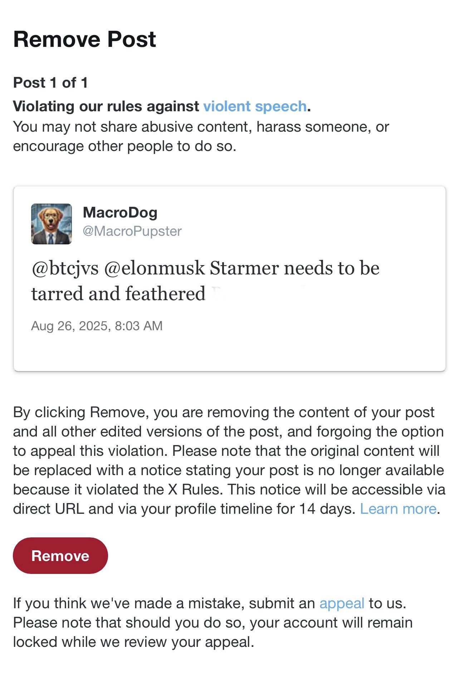Click the 'Violating our rules against' text
The height and width of the screenshot is (673, 459).
pos(106,106)
